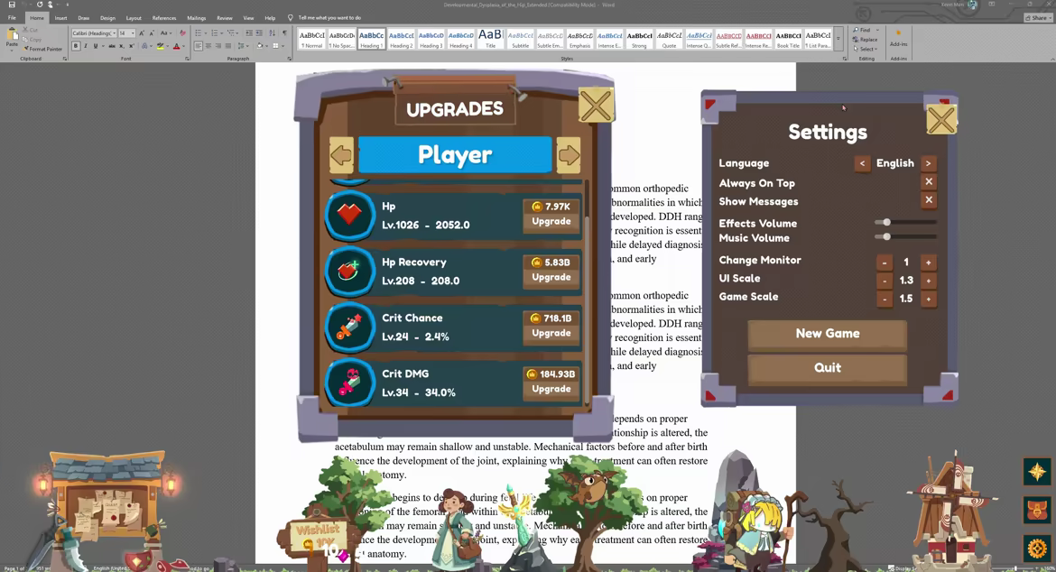1056x572 pixels.
Task: Switch to the Insert ribbon tab
Action: click(x=60, y=18)
